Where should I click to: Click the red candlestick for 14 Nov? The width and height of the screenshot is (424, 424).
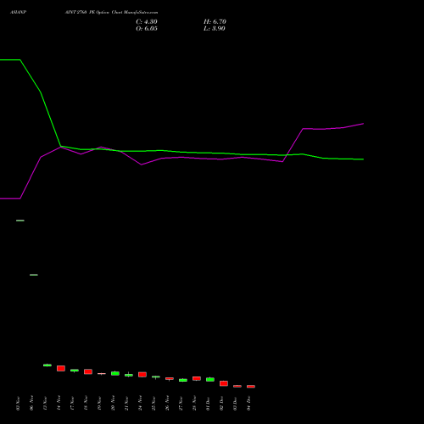coord(61,368)
